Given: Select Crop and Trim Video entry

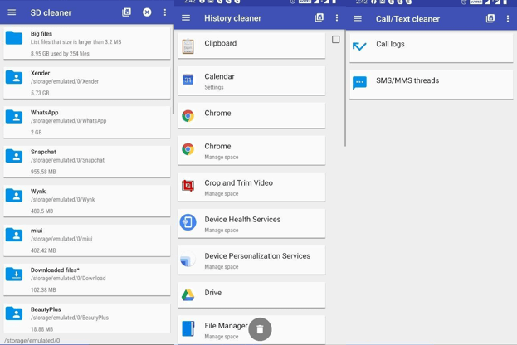Looking at the screenshot, I should point(251,187).
